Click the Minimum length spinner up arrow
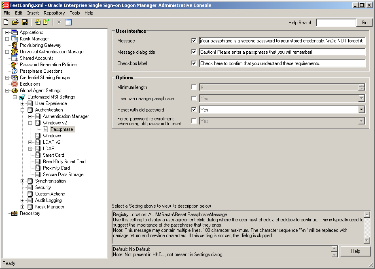375x269 pixels. coord(361,86)
